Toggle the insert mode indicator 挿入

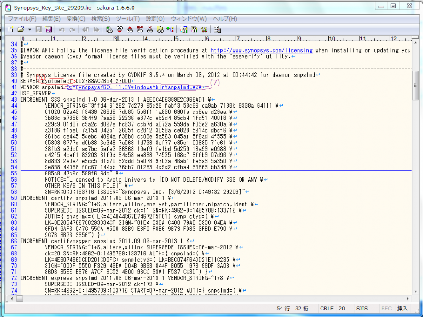[402, 309]
